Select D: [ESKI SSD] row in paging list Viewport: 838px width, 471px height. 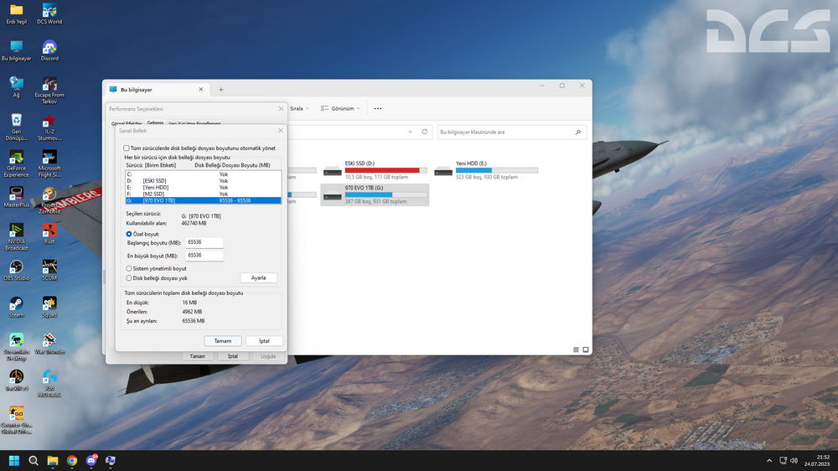click(203, 181)
